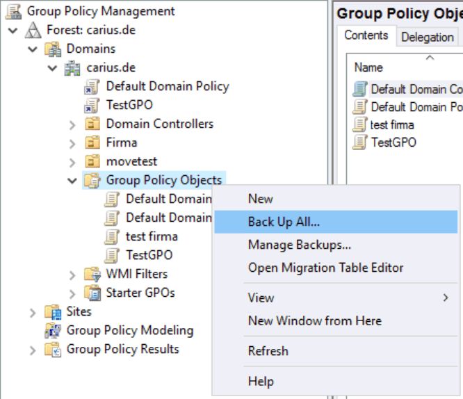Expand the Firma organizational unit
The height and width of the screenshot is (399, 463).
click(72, 144)
